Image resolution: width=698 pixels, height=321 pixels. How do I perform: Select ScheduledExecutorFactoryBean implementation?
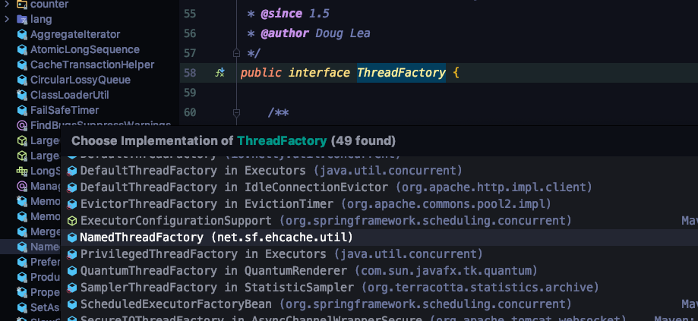(178, 304)
